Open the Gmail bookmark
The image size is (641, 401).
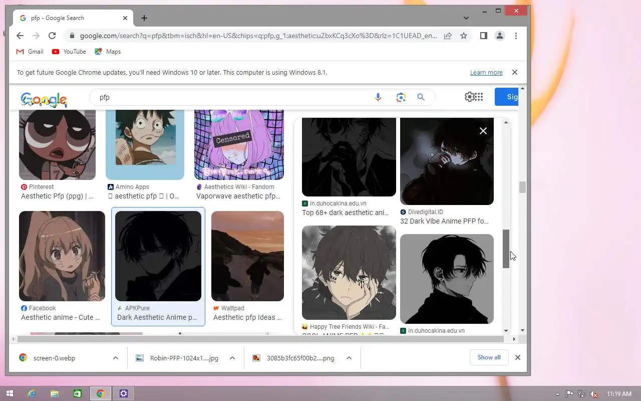click(x=30, y=52)
